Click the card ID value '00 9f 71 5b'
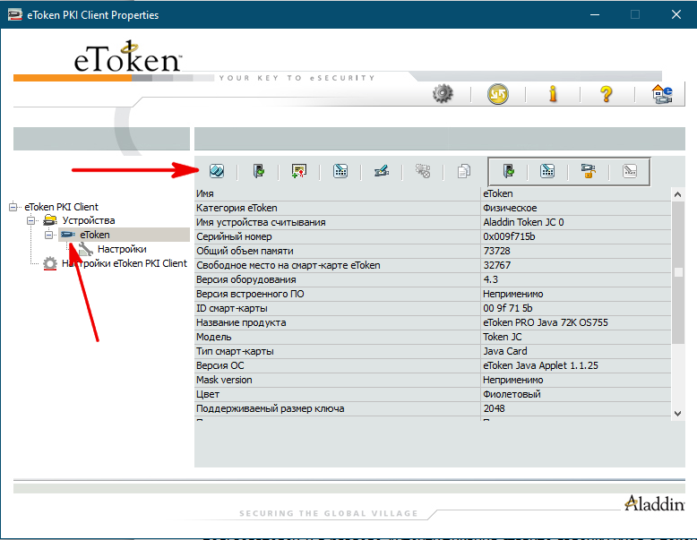Screen dimensions: 697x540 tap(508, 308)
